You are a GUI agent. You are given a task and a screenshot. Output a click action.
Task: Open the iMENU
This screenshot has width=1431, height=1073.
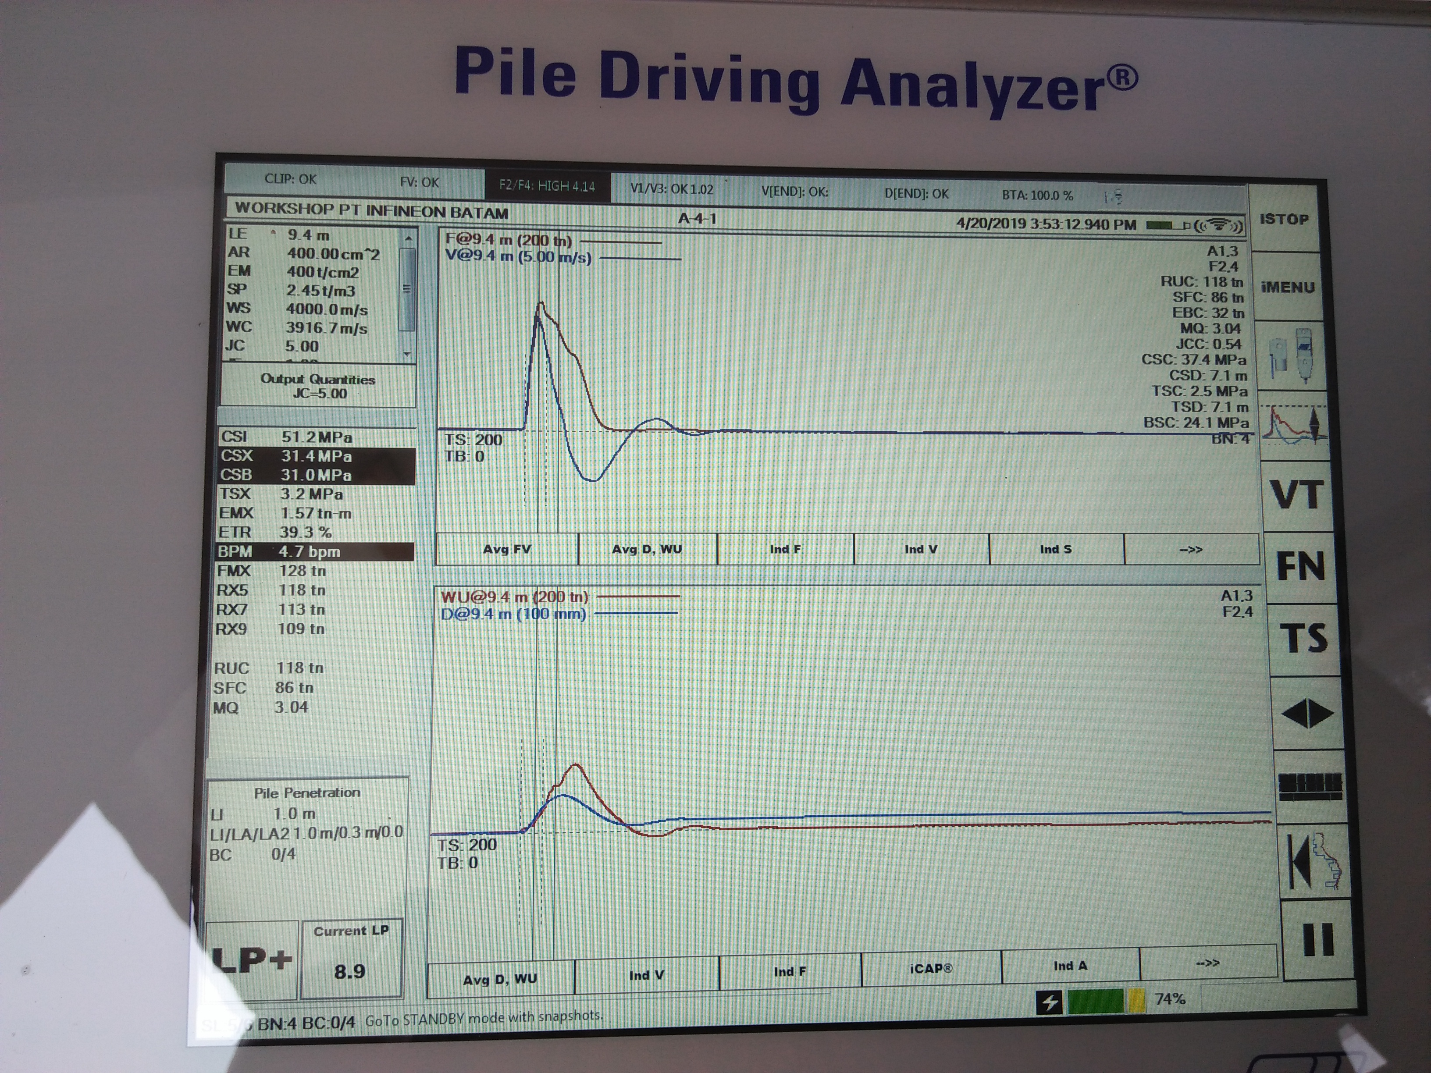(x=1287, y=287)
